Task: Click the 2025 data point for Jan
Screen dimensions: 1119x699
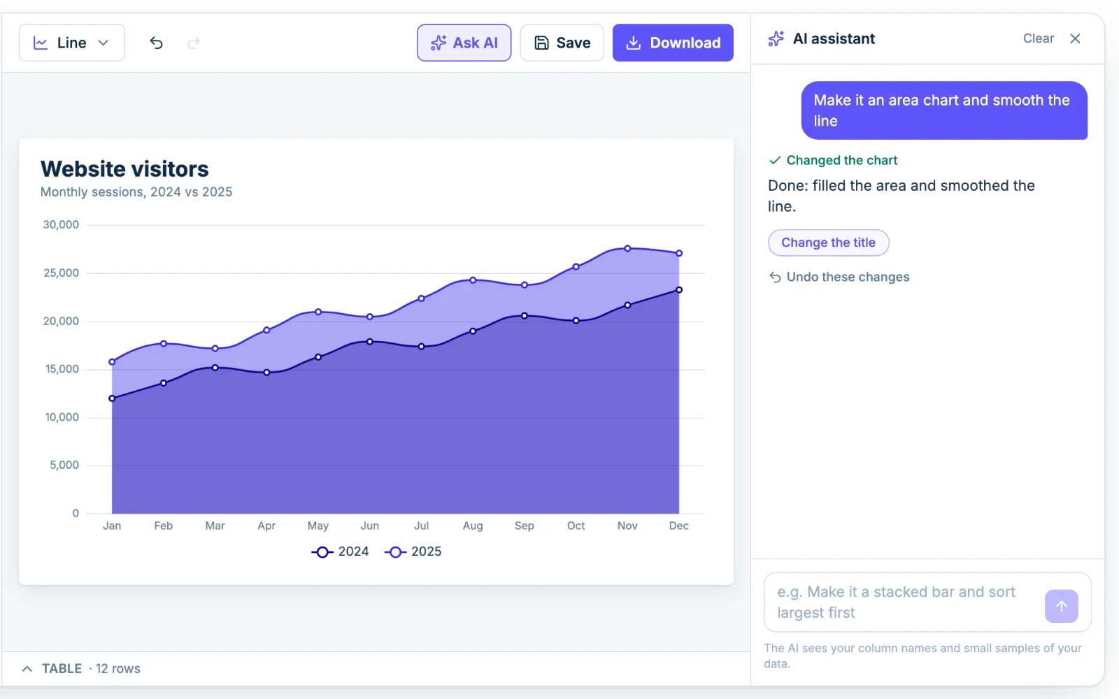Action: pos(112,362)
